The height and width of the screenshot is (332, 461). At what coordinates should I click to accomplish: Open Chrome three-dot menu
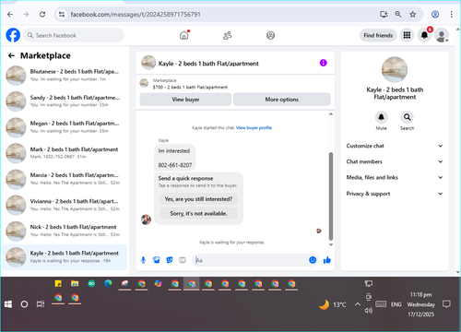(451, 15)
